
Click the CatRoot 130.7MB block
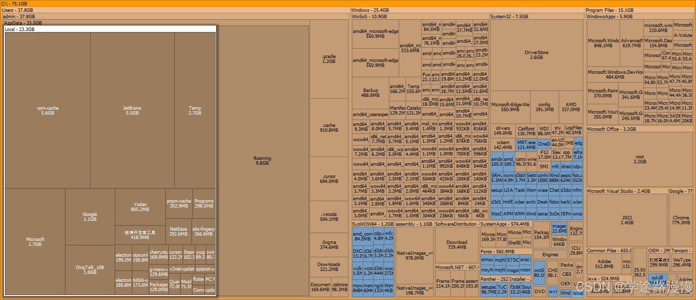coord(526,131)
